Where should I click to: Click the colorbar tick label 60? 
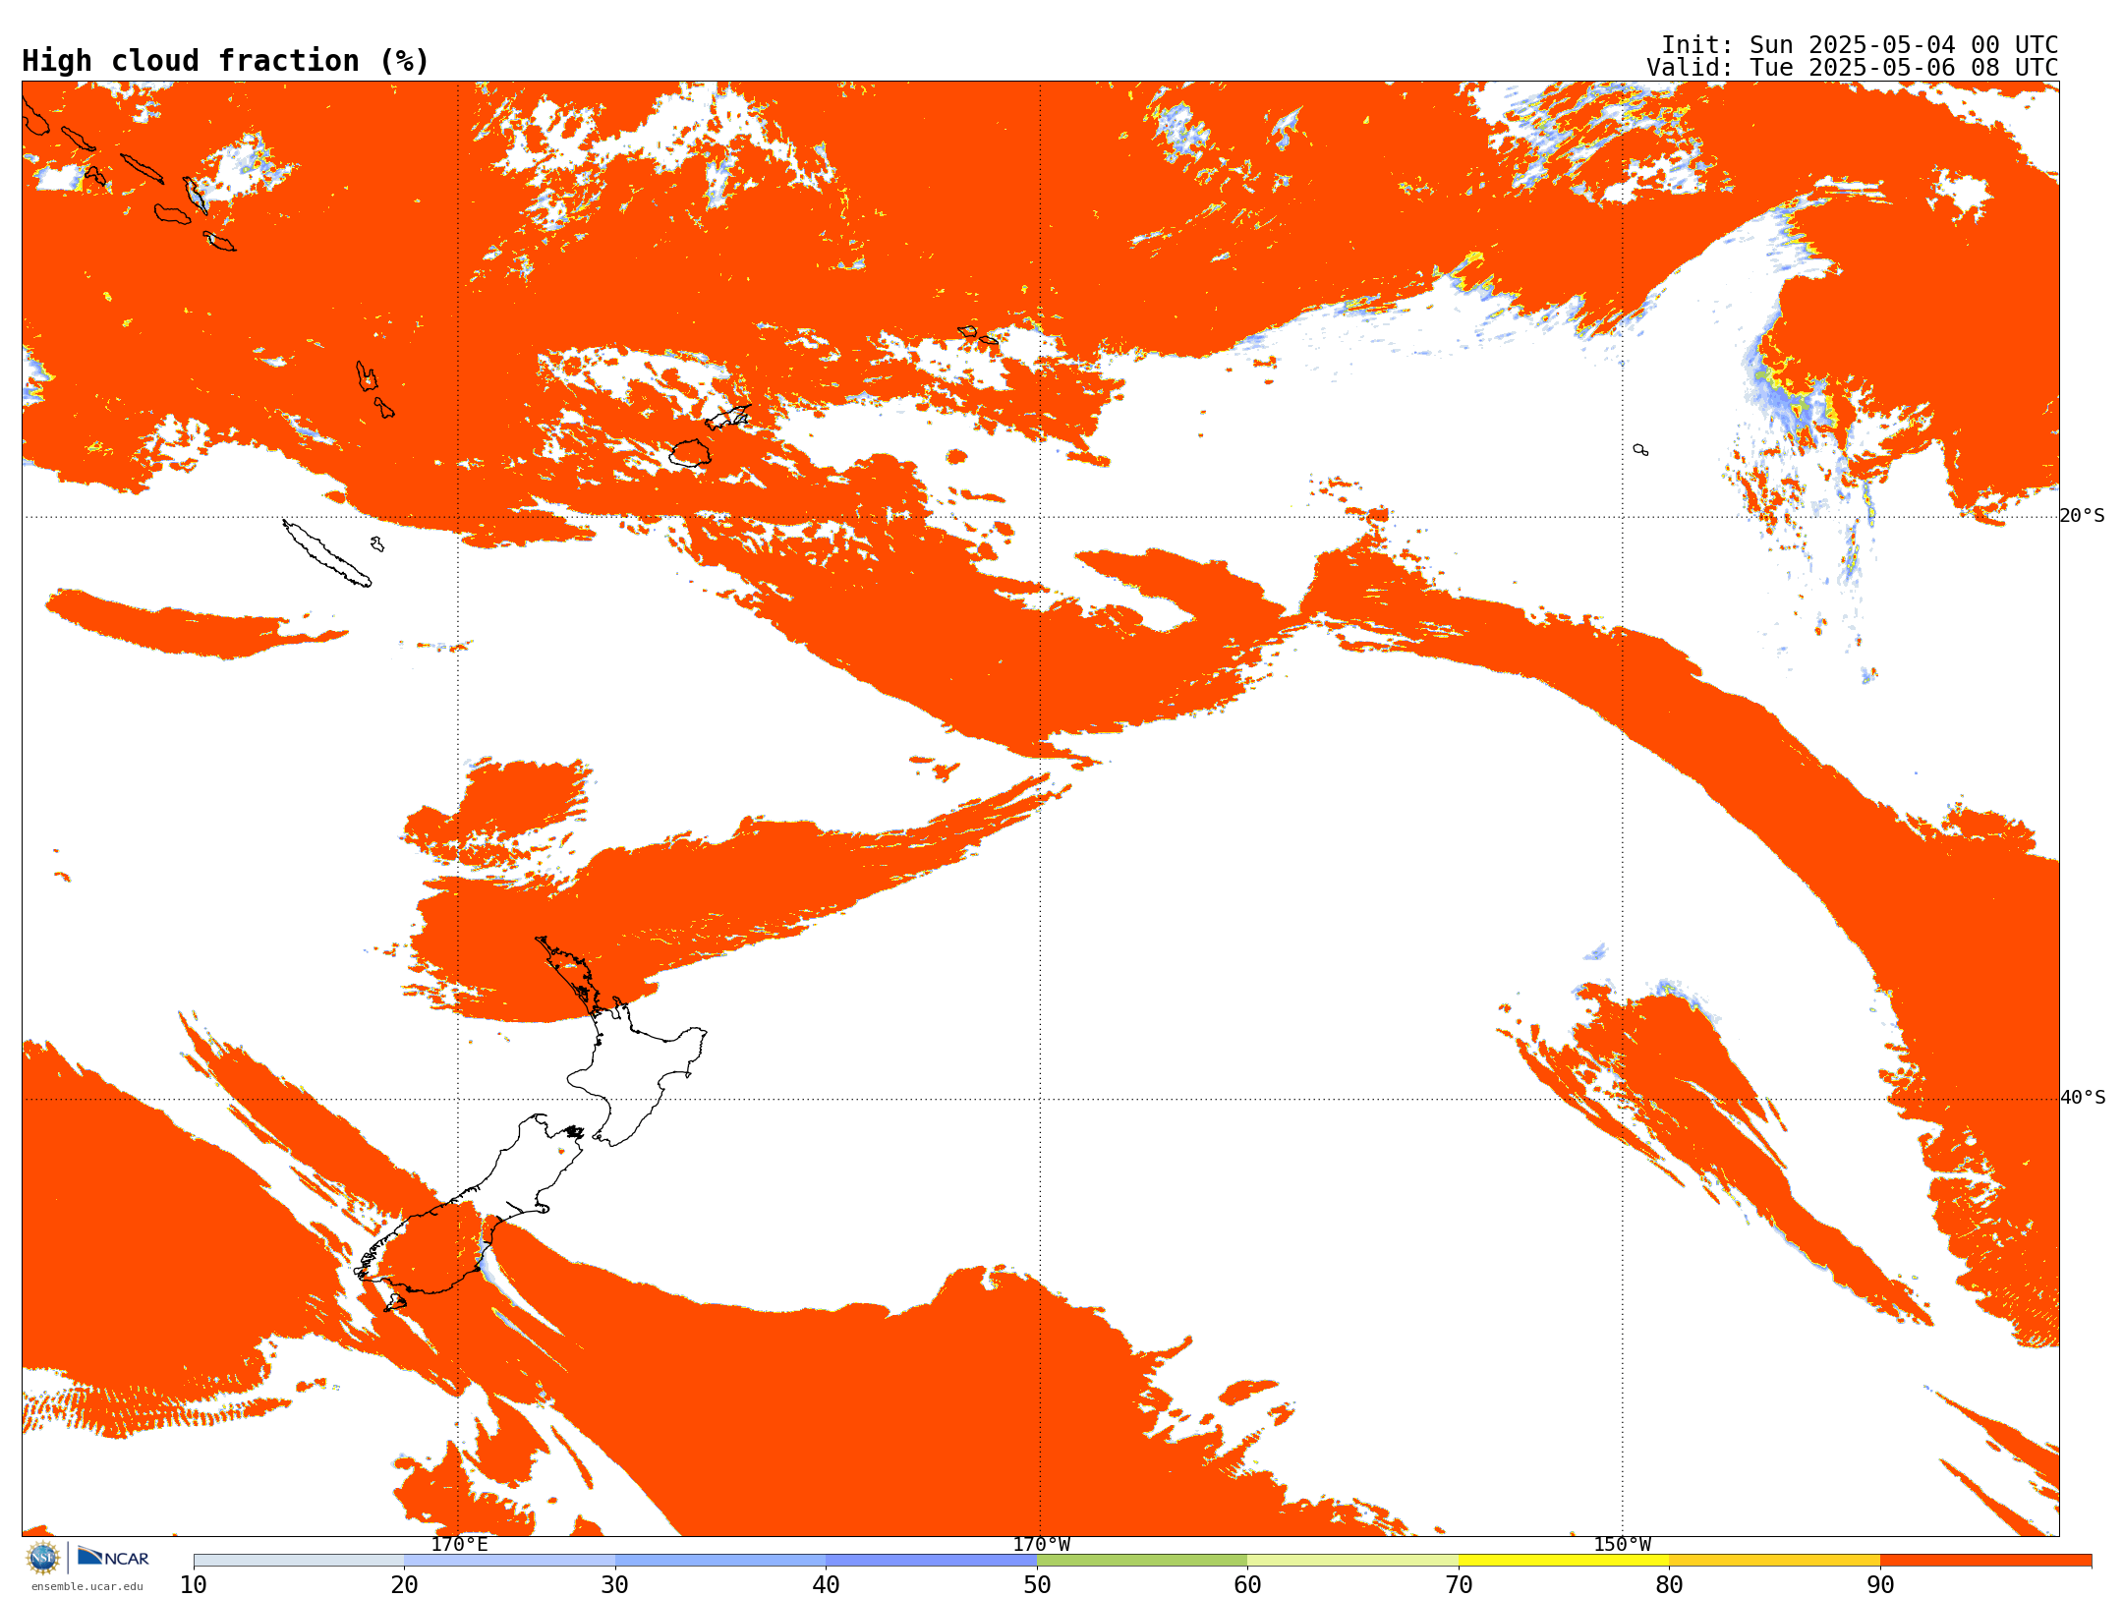point(1247,1584)
